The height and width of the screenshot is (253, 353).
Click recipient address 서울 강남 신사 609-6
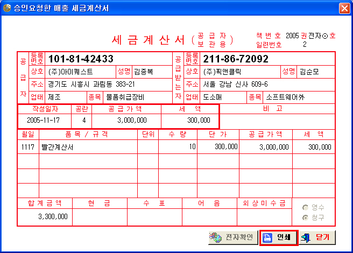coord(235,85)
